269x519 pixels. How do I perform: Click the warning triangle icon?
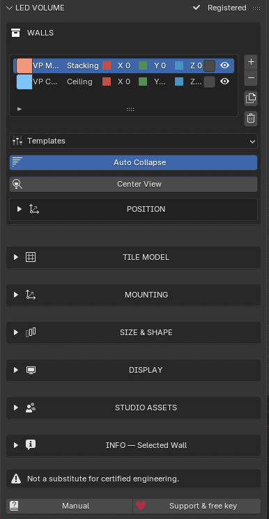16,479
